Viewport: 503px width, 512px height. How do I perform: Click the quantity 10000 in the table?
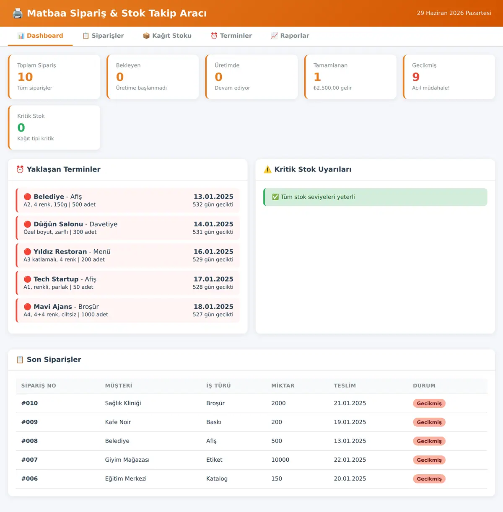click(x=280, y=460)
